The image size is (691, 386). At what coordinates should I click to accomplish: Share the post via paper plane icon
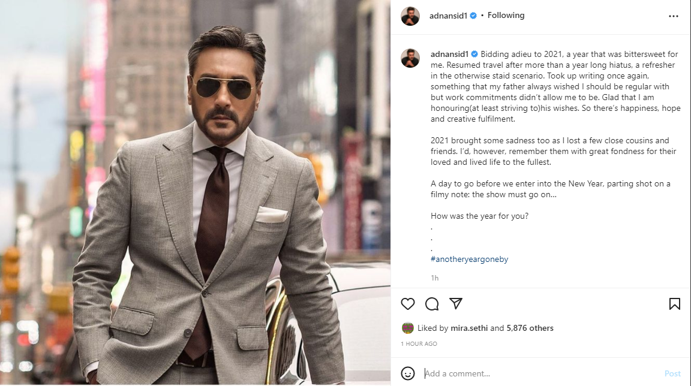(456, 304)
